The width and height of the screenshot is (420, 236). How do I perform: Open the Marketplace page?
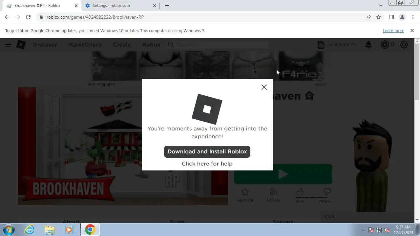[85, 45]
